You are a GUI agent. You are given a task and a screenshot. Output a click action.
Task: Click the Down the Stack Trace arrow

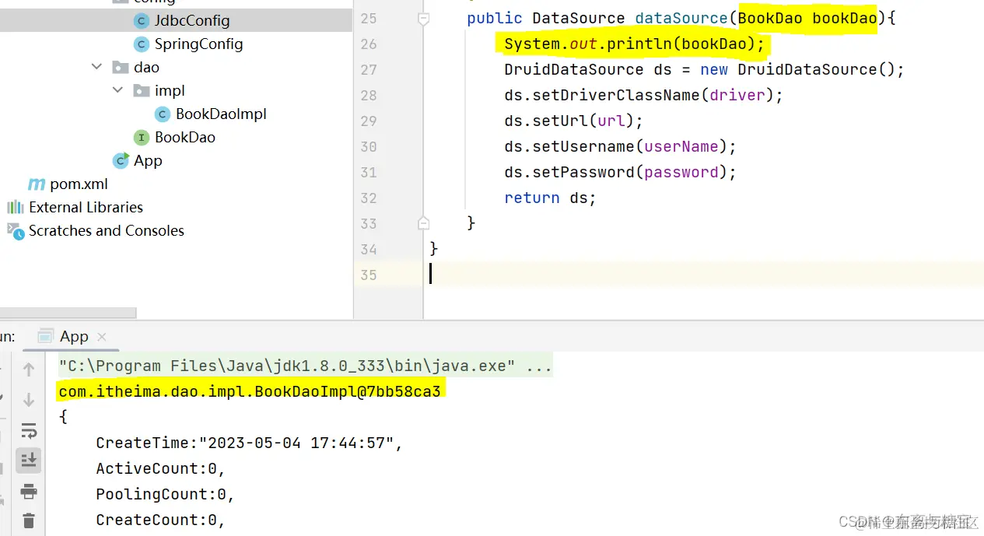[29, 400]
